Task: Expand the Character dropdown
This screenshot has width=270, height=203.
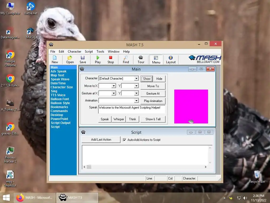Action: pos(136,78)
